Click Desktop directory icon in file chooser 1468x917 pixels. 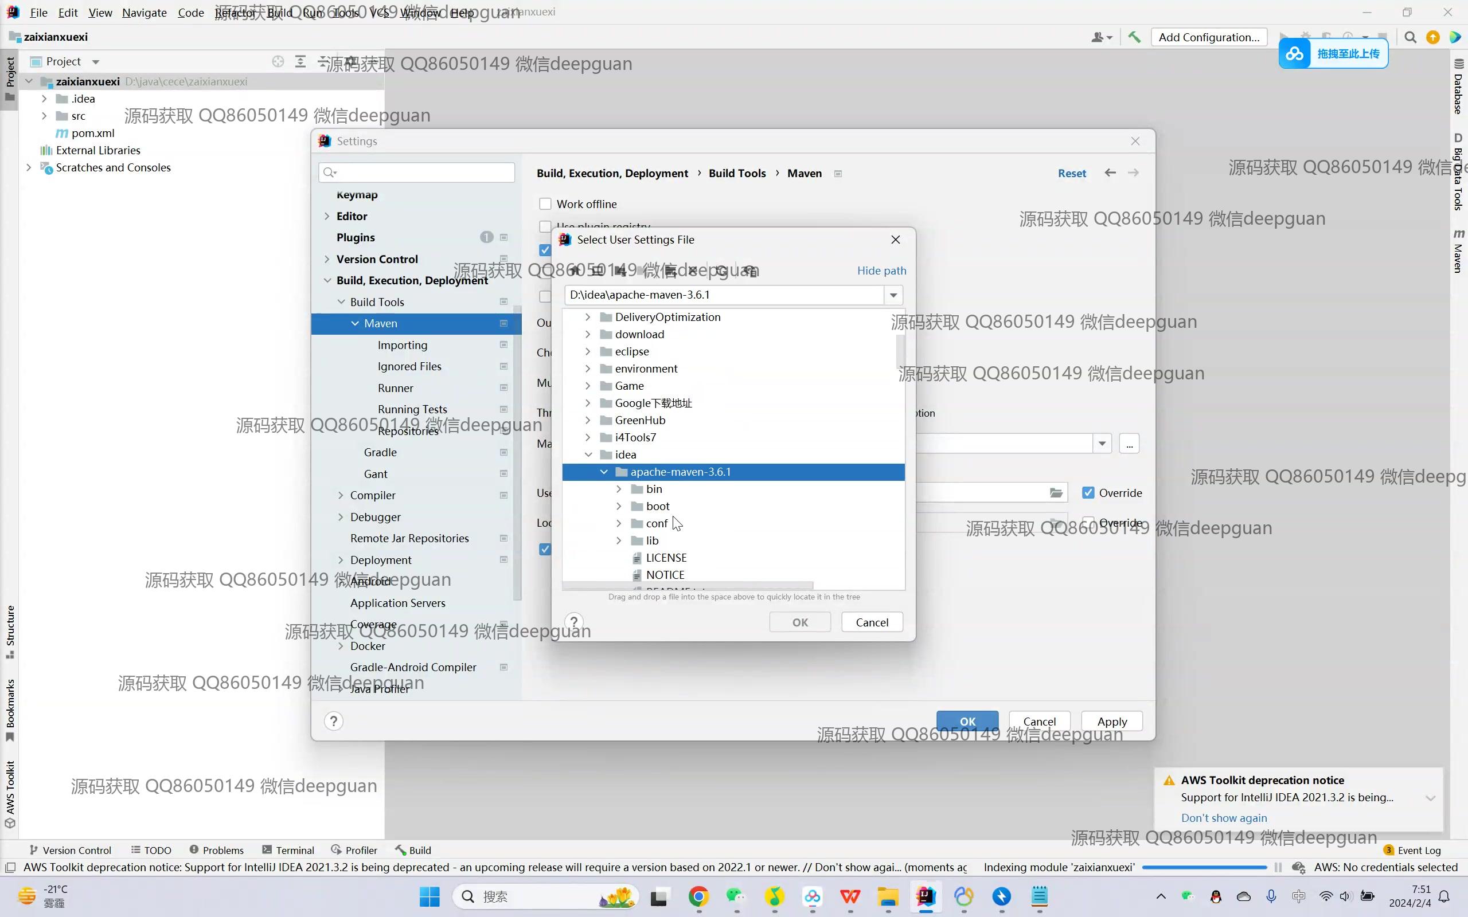(x=598, y=271)
